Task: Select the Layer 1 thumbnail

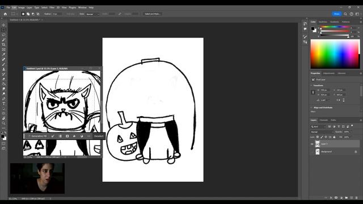Action: point(318,144)
